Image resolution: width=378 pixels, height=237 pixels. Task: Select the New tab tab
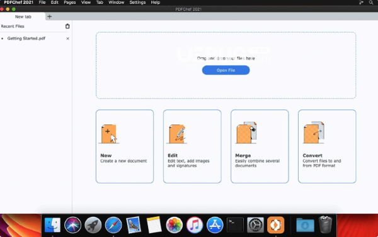click(23, 16)
